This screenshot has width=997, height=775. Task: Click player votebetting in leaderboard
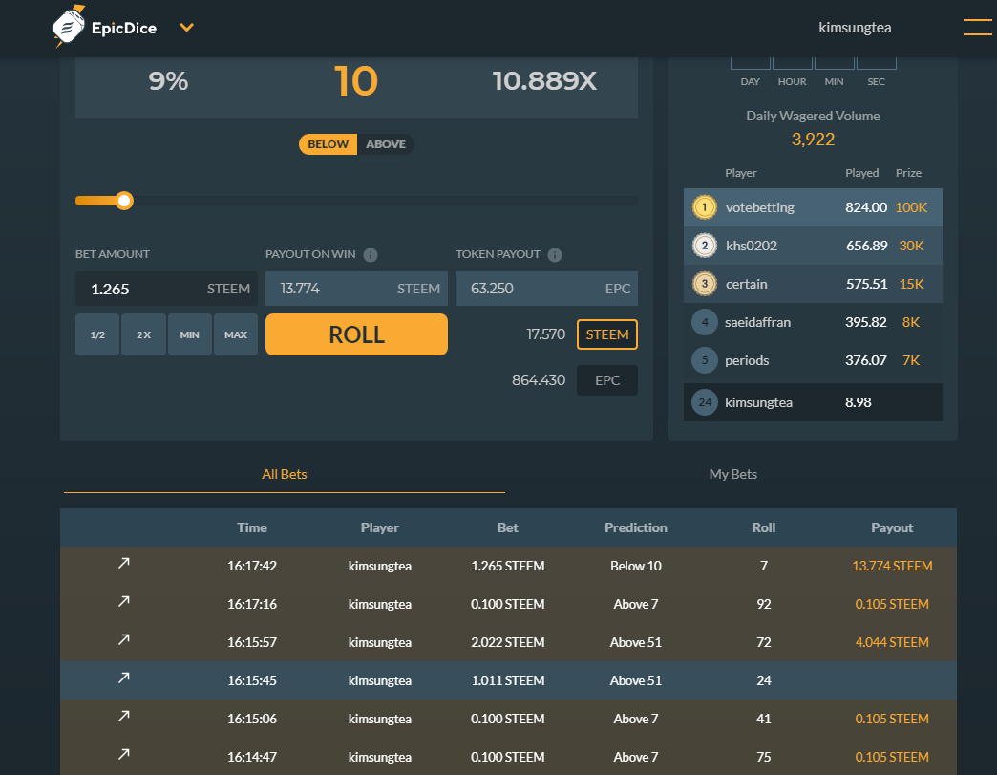[760, 208]
